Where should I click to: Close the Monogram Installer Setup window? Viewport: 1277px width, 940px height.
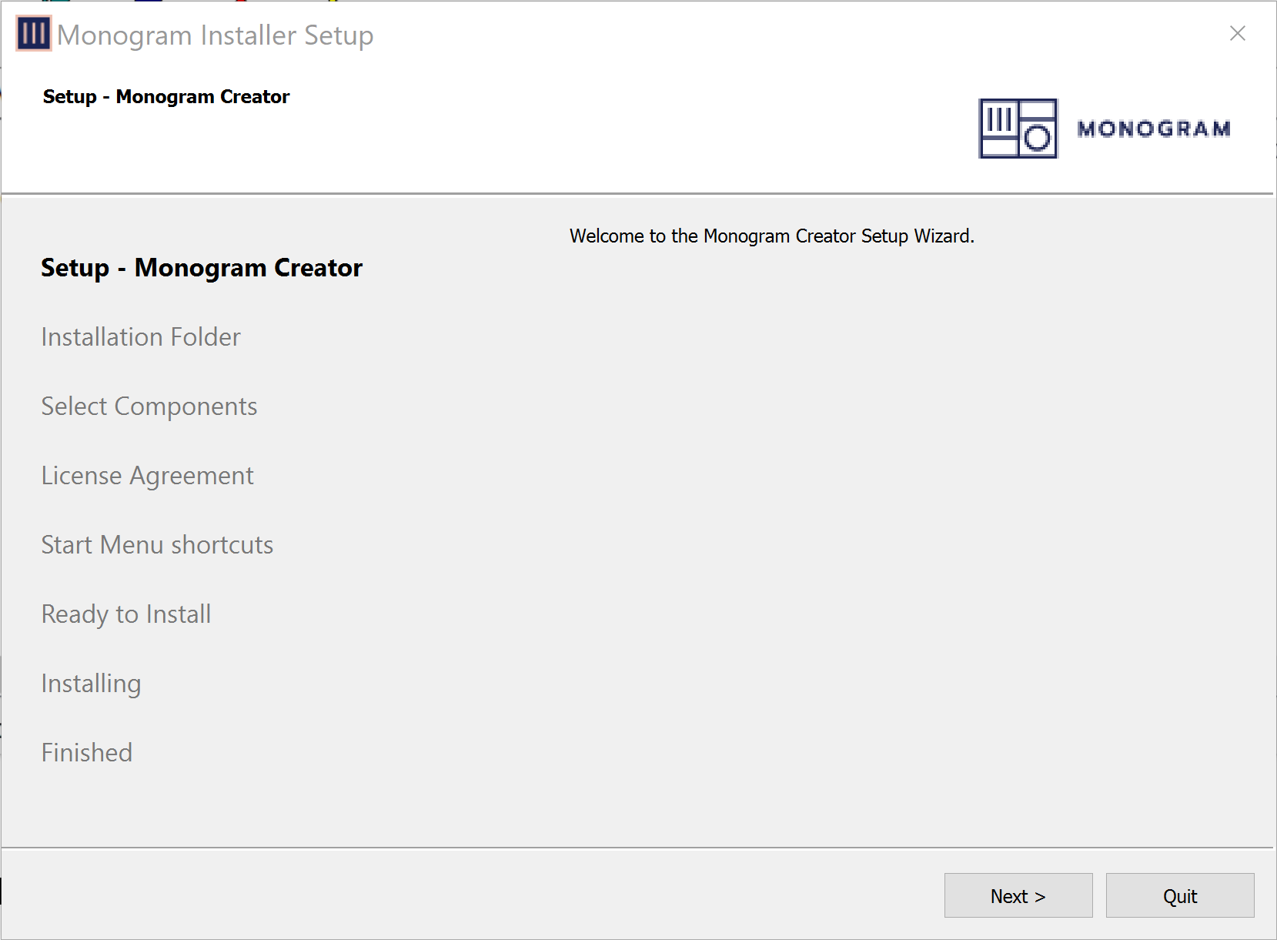click(1237, 34)
